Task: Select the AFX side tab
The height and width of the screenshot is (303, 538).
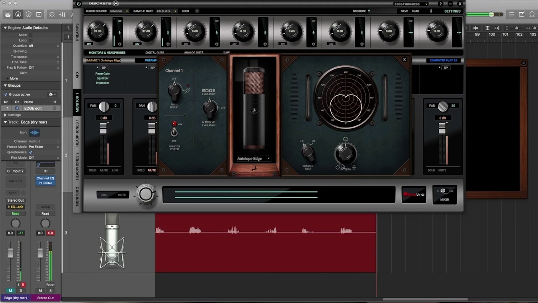Action: pos(77,74)
